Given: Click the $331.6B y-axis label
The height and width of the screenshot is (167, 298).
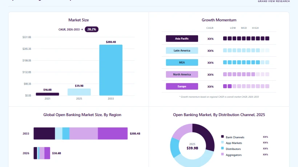Looking at the screenshot, I should (27, 37).
